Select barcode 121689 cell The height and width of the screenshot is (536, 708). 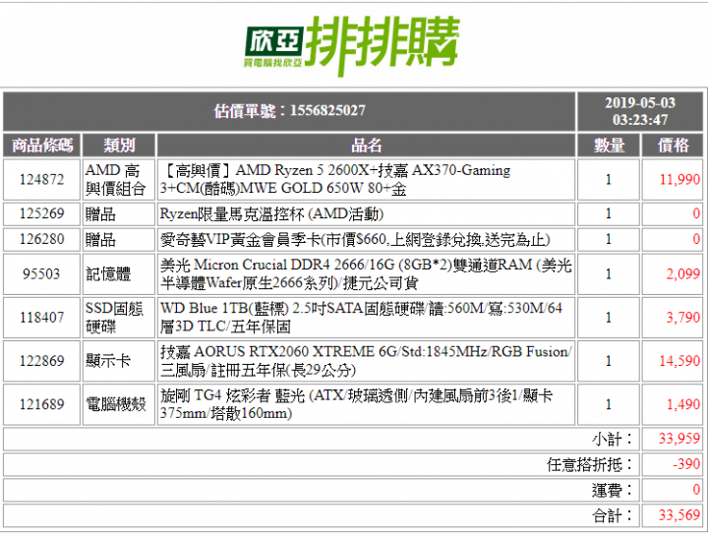tap(42, 404)
